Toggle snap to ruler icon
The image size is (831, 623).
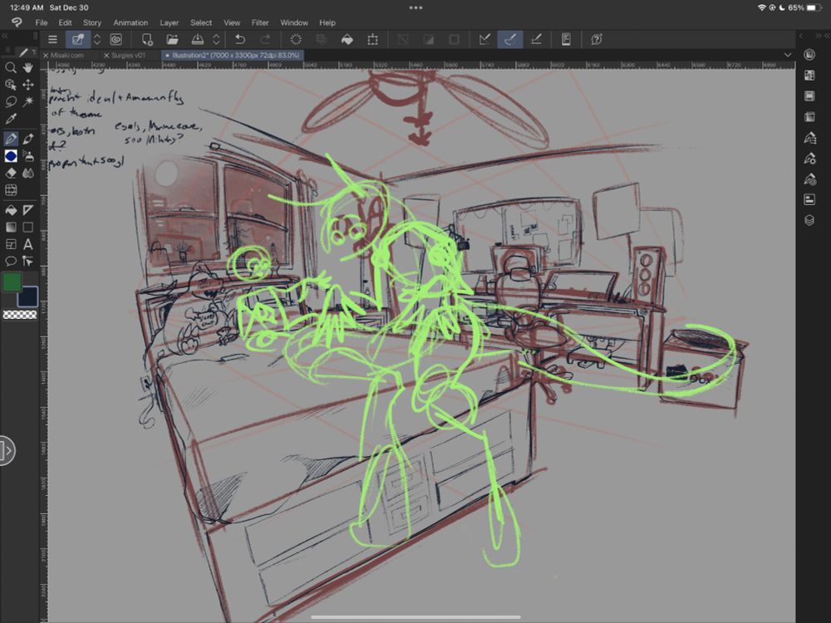coord(484,39)
